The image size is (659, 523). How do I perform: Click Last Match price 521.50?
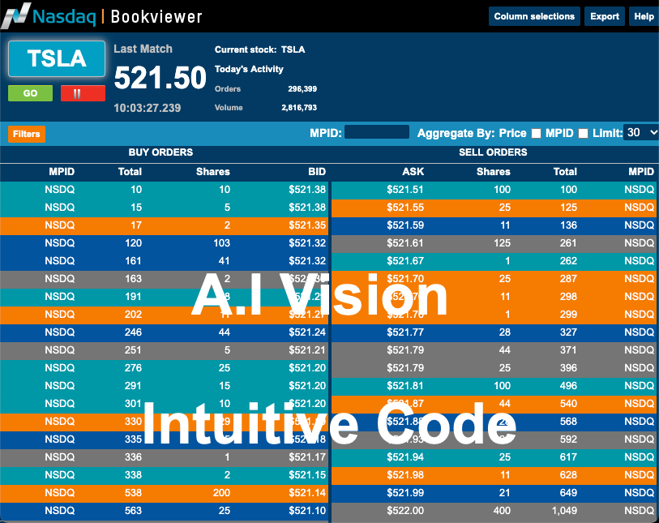[160, 78]
